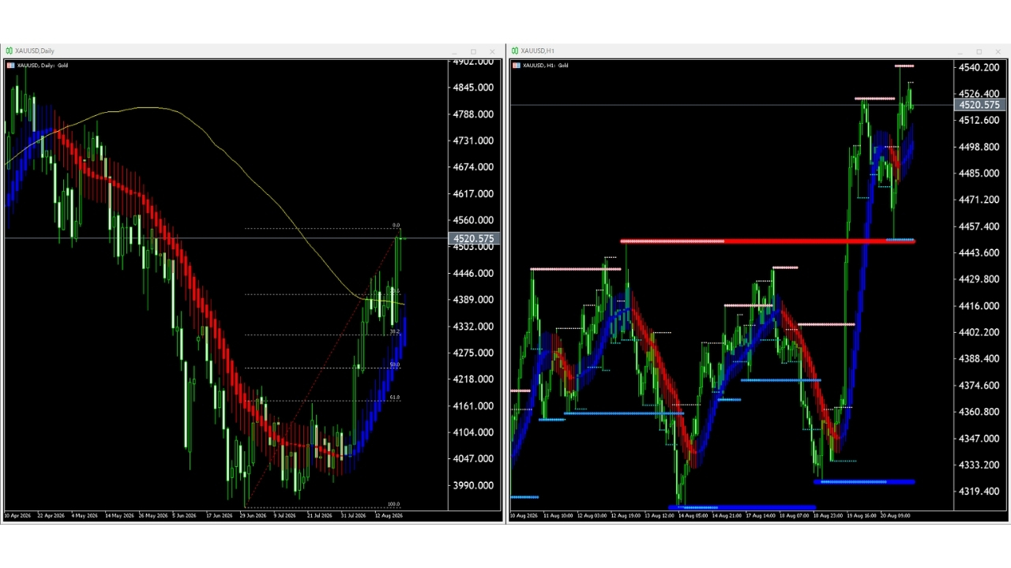The image size is (1011, 568).
Task: Click the 4520.575 price label on H1 chart
Action: coord(979,105)
